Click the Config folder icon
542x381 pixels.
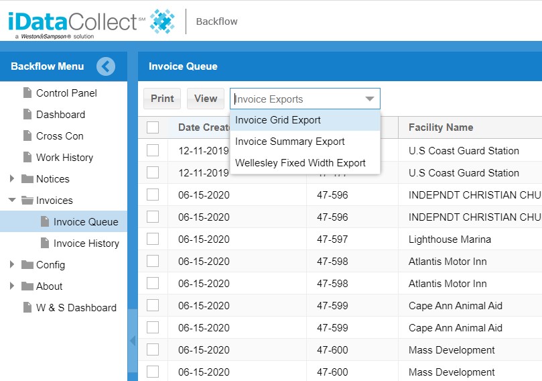click(x=27, y=264)
